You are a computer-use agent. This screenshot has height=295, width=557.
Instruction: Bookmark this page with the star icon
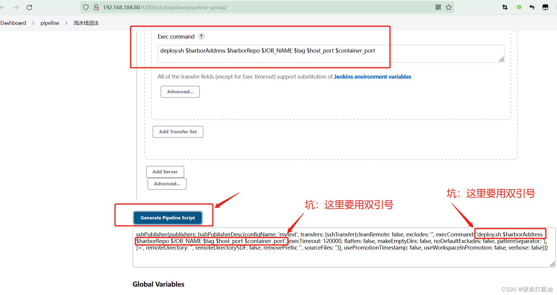[449, 7]
